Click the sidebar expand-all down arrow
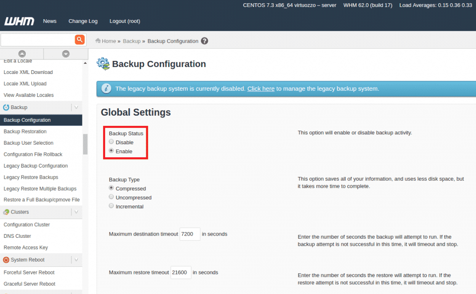This screenshot has width=476, height=294. point(65,54)
